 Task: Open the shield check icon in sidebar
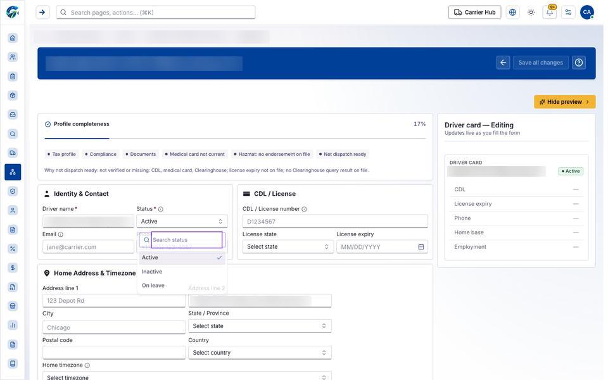13,191
